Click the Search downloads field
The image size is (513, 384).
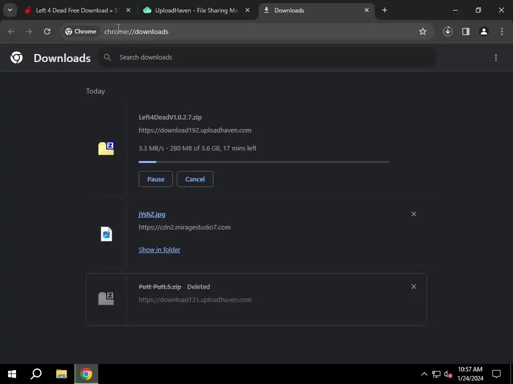coord(268,57)
